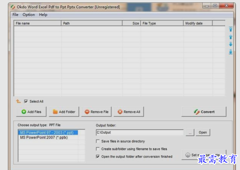Open the File menu
Screen dimensions: 240x170
15,15
